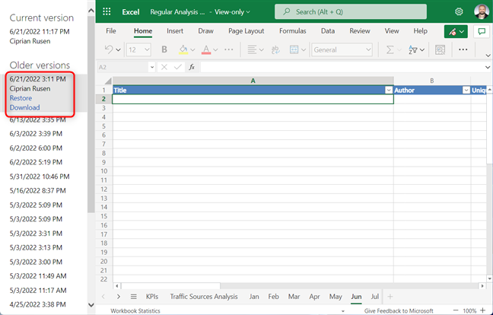493x315 pixels.
Task: Switch to the Formulas tab
Action: point(292,30)
